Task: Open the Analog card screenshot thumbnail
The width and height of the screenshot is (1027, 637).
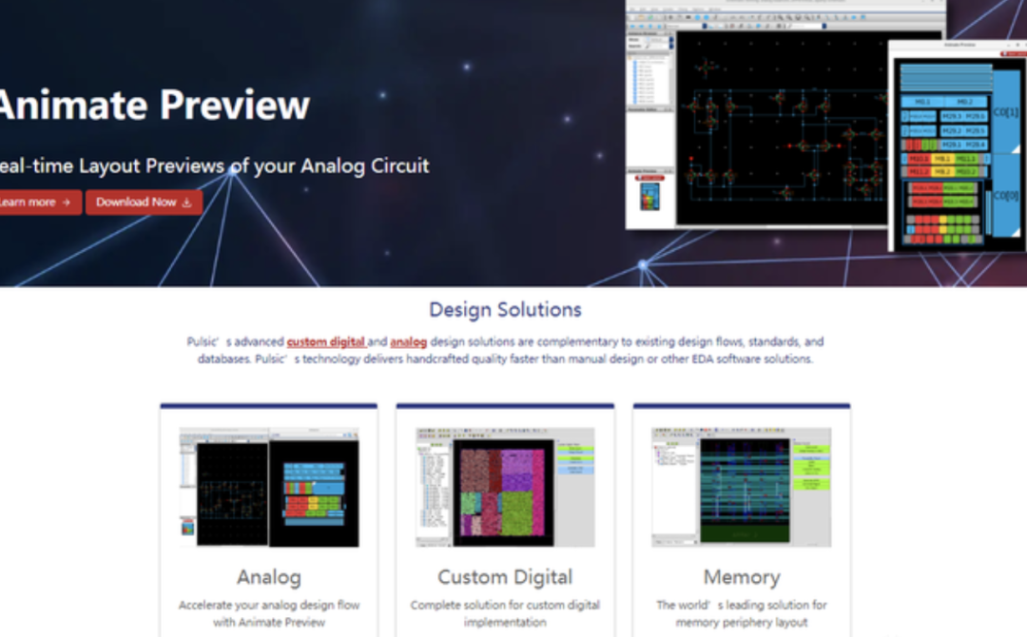Action: (269, 487)
